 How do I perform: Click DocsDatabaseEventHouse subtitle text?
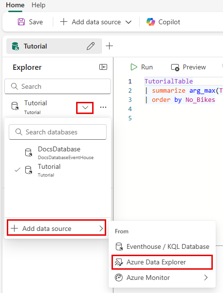coord(65,158)
